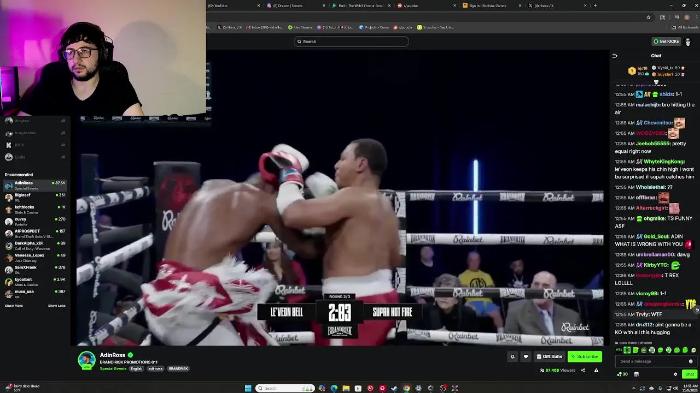Viewport: 700px width, 393px height.
Task: Switch to the Home / X tab
Action: point(557,5)
